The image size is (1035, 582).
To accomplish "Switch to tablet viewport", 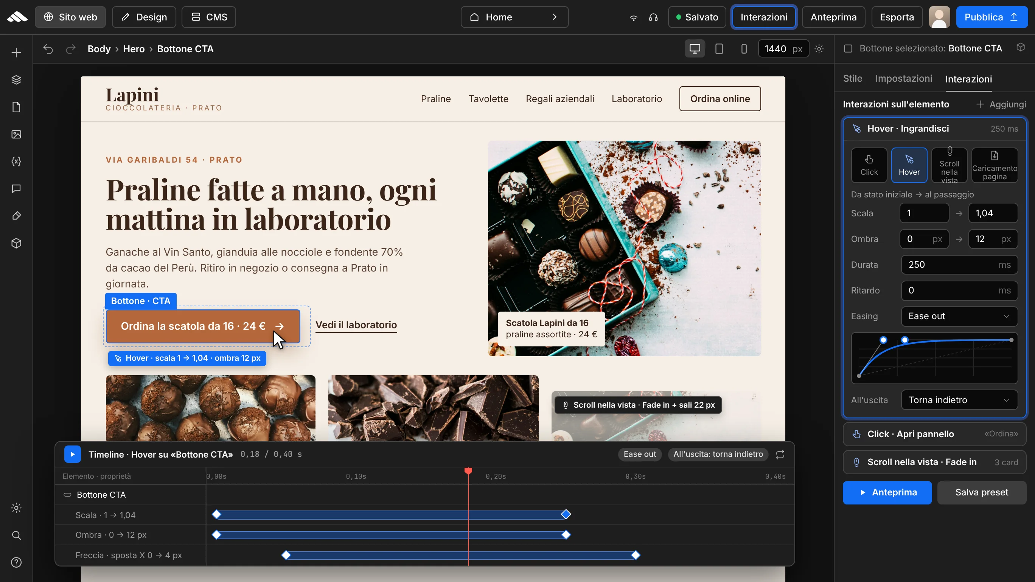I will click(719, 49).
